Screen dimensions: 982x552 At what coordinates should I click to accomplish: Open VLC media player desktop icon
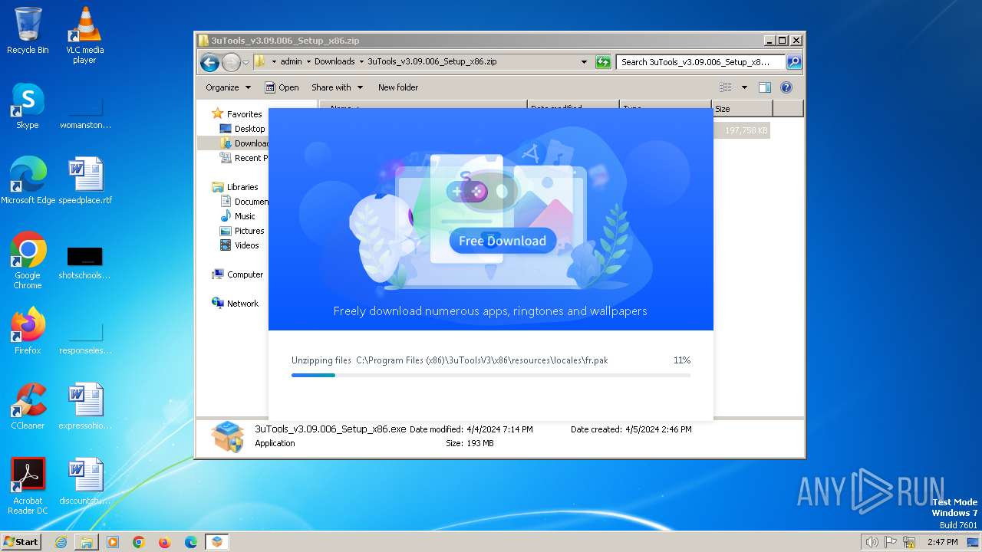click(x=84, y=35)
